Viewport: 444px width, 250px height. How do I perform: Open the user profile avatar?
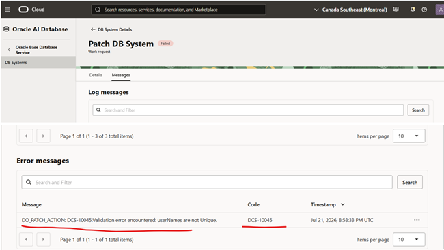point(440,10)
